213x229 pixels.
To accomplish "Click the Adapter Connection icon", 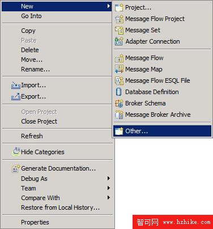I will pos(119,41).
